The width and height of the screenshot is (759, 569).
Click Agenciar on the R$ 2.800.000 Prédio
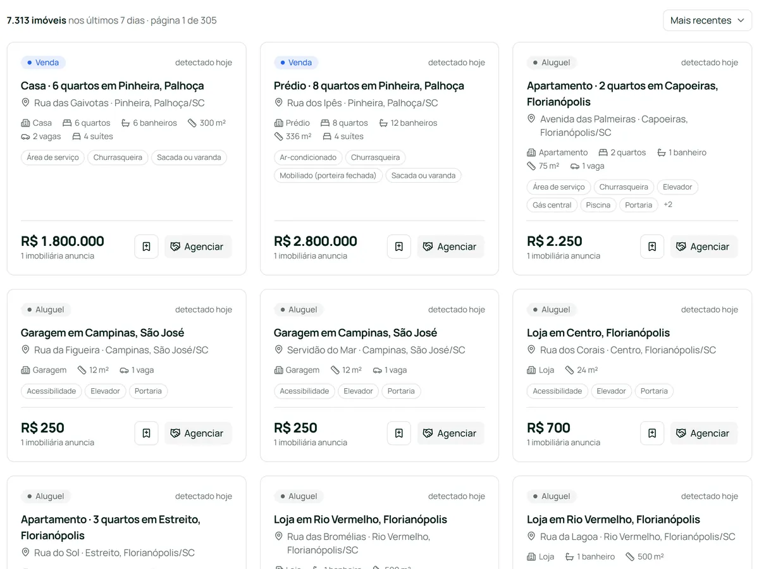coord(451,247)
